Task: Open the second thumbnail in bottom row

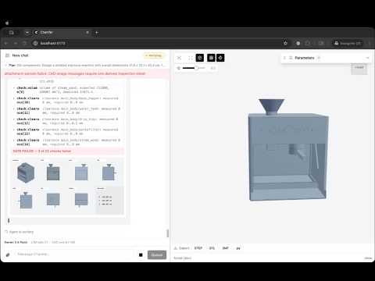Action: [53, 200]
